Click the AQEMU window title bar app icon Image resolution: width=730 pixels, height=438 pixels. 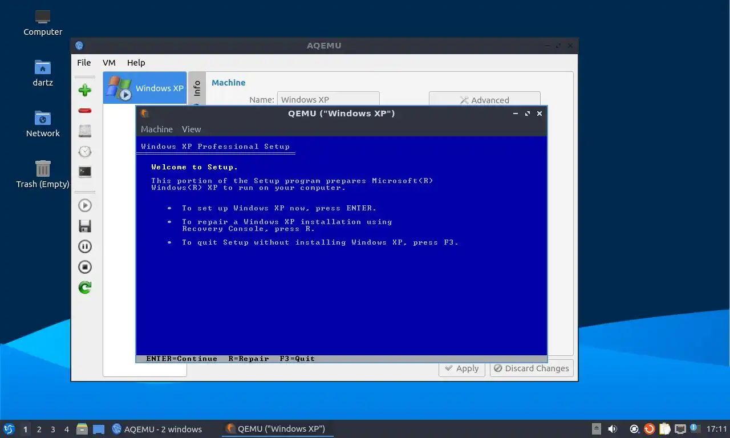click(x=79, y=46)
